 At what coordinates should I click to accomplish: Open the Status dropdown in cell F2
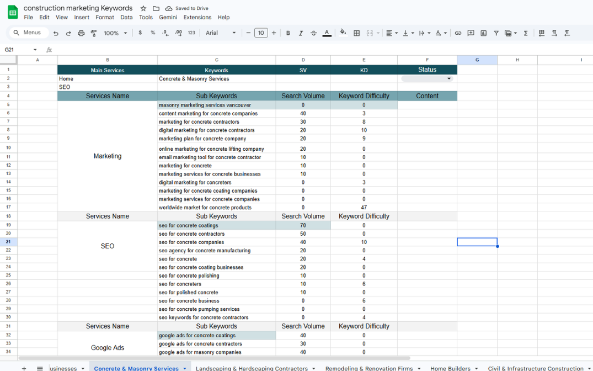point(449,78)
